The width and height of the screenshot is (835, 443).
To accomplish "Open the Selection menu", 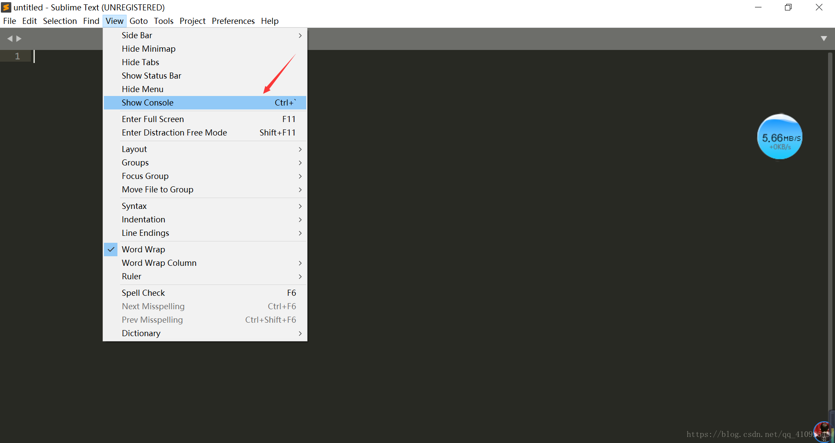I will pyautogui.click(x=60, y=21).
